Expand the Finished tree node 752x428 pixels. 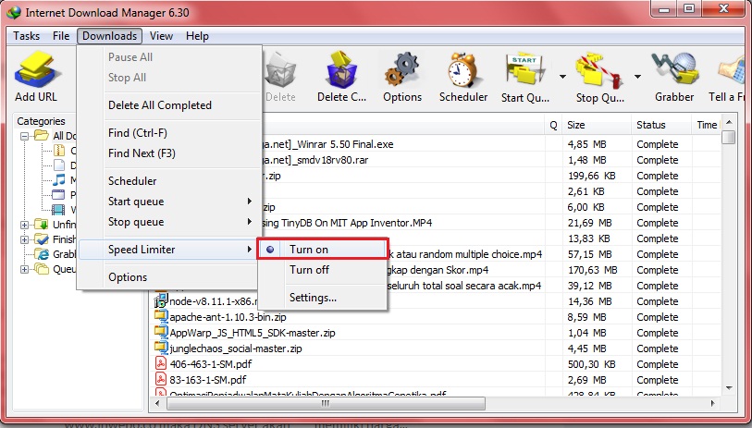(24, 239)
